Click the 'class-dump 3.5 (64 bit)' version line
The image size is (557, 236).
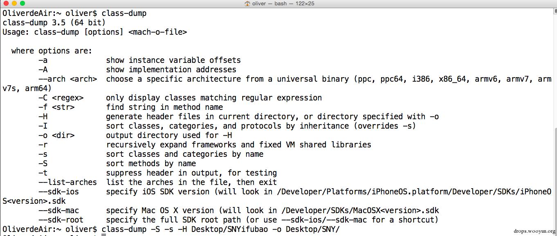[x=54, y=22]
